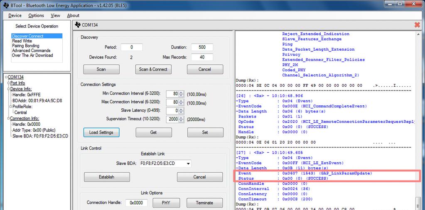Click the Duration input field
This screenshot has width=425, height=210.
pyautogui.click(x=202, y=47)
